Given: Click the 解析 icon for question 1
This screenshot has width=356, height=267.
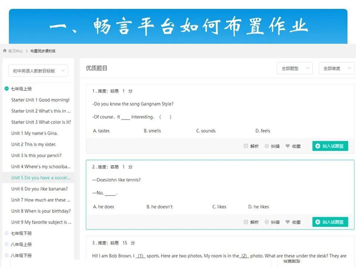Looking at the screenshot, I should coord(246,146).
